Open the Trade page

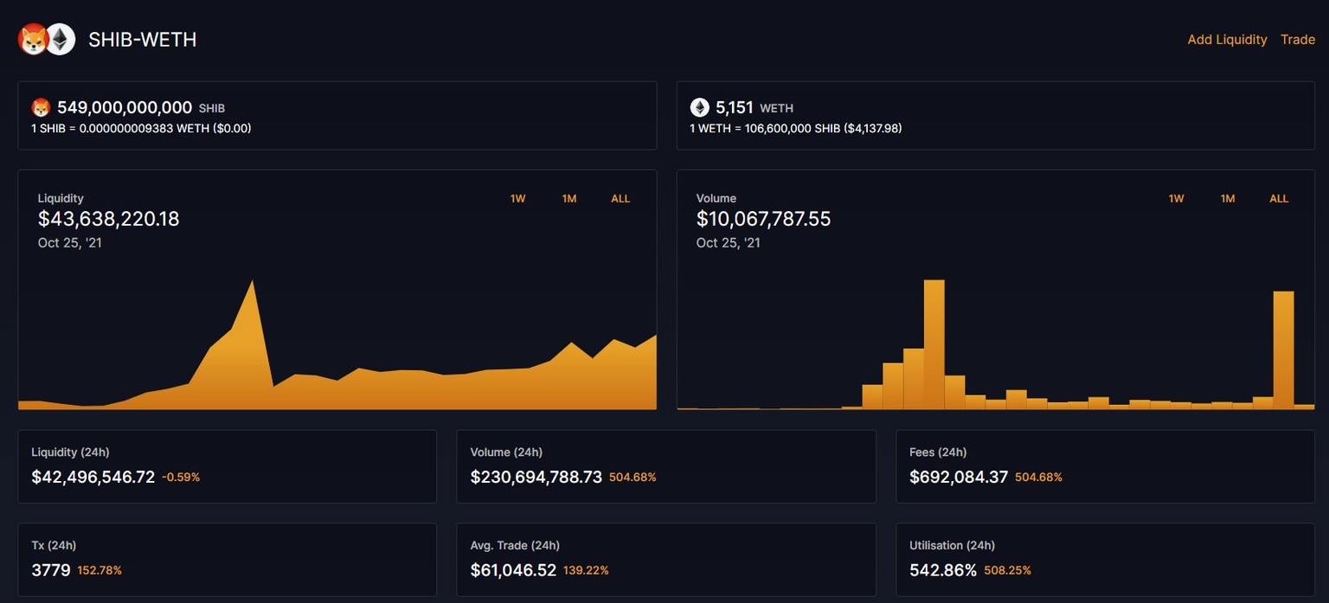click(x=1297, y=39)
